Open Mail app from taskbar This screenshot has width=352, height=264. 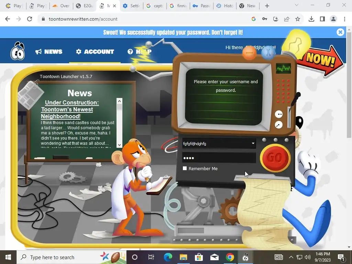click(x=214, y=257)
